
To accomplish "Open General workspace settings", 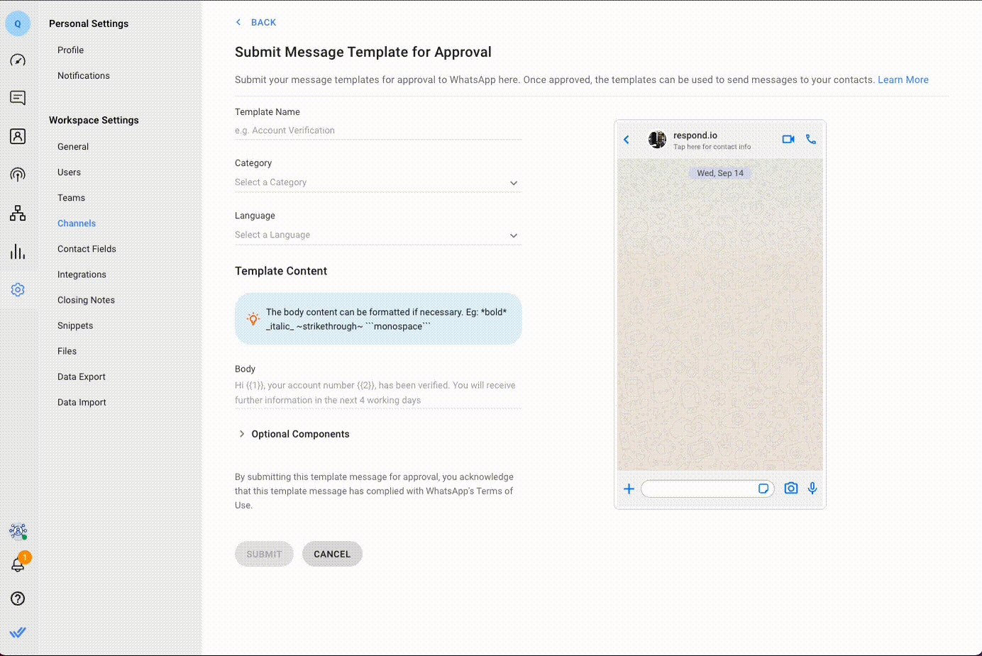I will tap(73, 147).
